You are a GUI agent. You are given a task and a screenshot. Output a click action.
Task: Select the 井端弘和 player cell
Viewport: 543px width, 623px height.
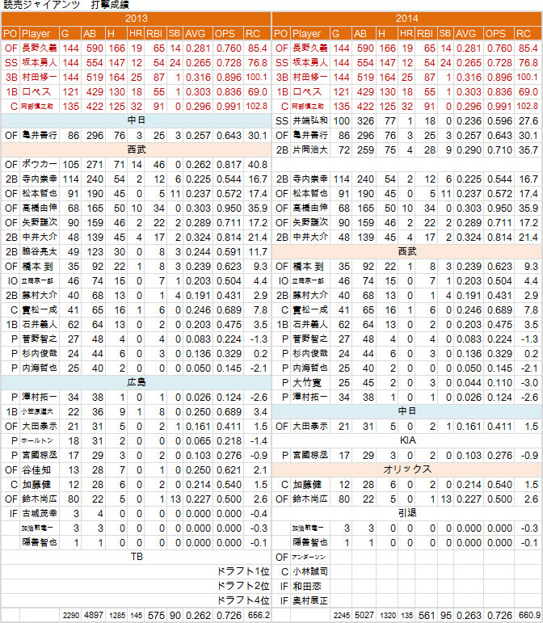[x=310, y=120]
